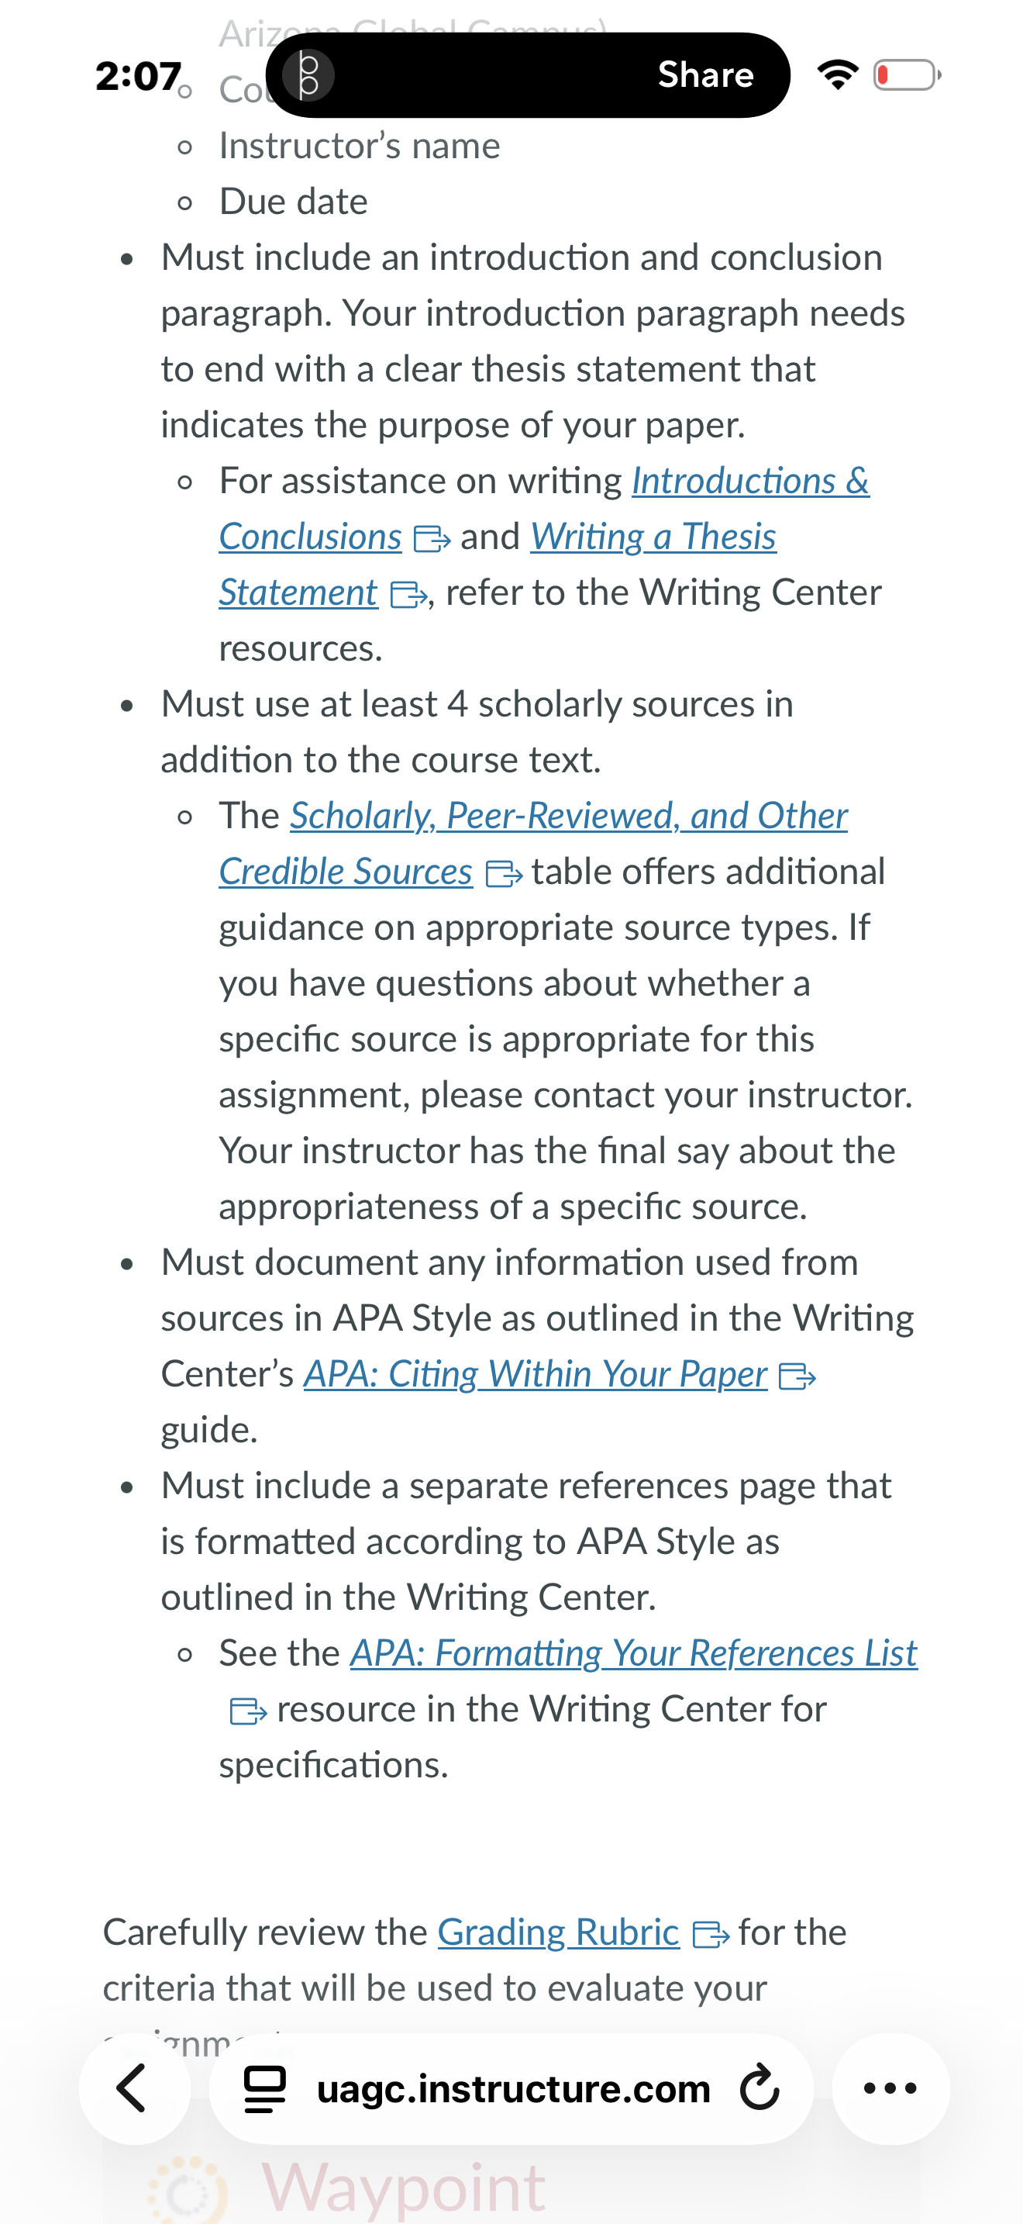Open APA: Citing Within Your Paper link

536,1373
